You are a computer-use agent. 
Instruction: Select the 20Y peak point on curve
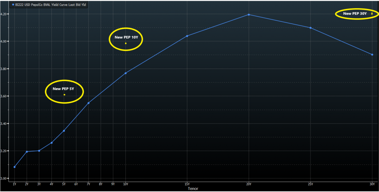click(x=249, y=15)
